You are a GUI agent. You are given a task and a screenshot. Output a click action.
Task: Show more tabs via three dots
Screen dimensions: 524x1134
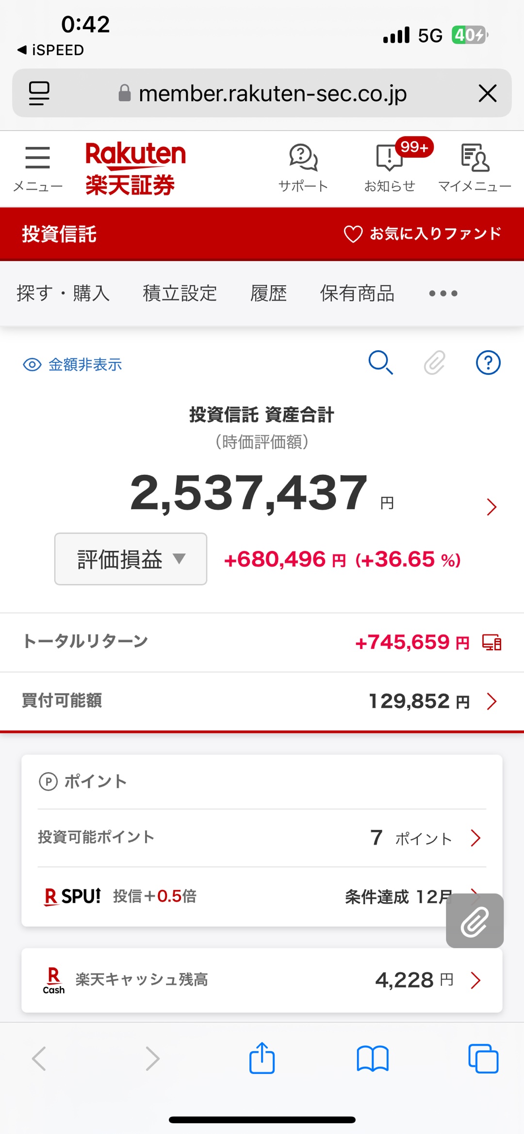443,293
